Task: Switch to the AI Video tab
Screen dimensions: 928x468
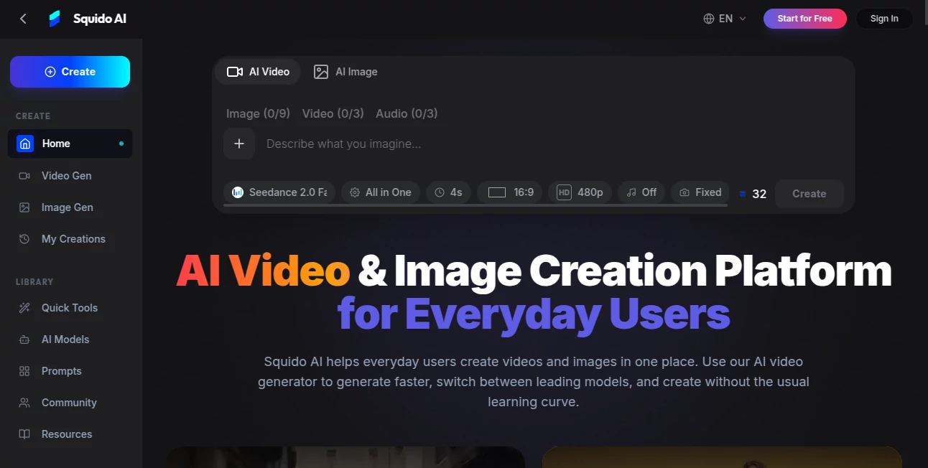Action: 258,72
